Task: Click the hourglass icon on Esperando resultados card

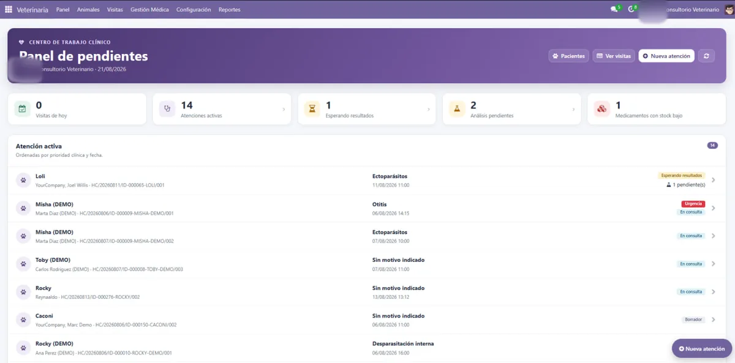Action: point(312,109)
